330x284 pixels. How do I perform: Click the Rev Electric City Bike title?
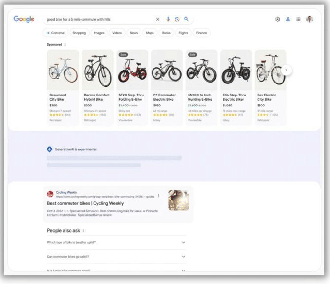(x=267, y=97)
